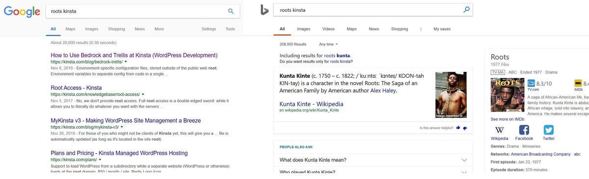Viewport: 589px width, 179px height.
Task: Open the Kunta Kinte photo thumbnail
Action: pyautogui.click(x=451, y=94)
